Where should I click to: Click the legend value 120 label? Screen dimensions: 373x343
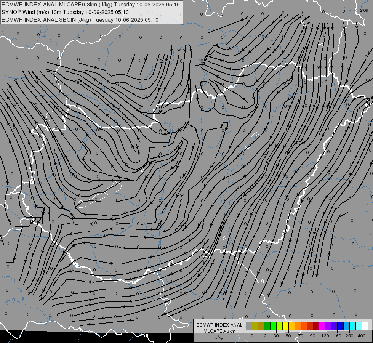[x=325, y=336]
